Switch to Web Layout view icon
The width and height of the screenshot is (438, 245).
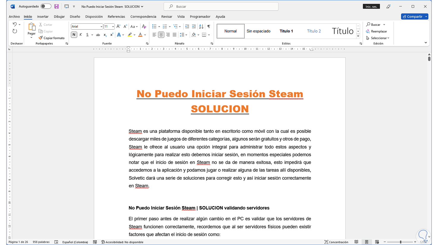click(x=377, y=242)
